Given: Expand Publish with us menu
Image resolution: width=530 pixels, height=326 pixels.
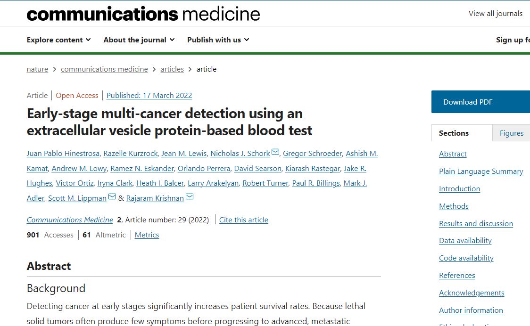Looking at the screenshot, I should (x=218, y=40).
